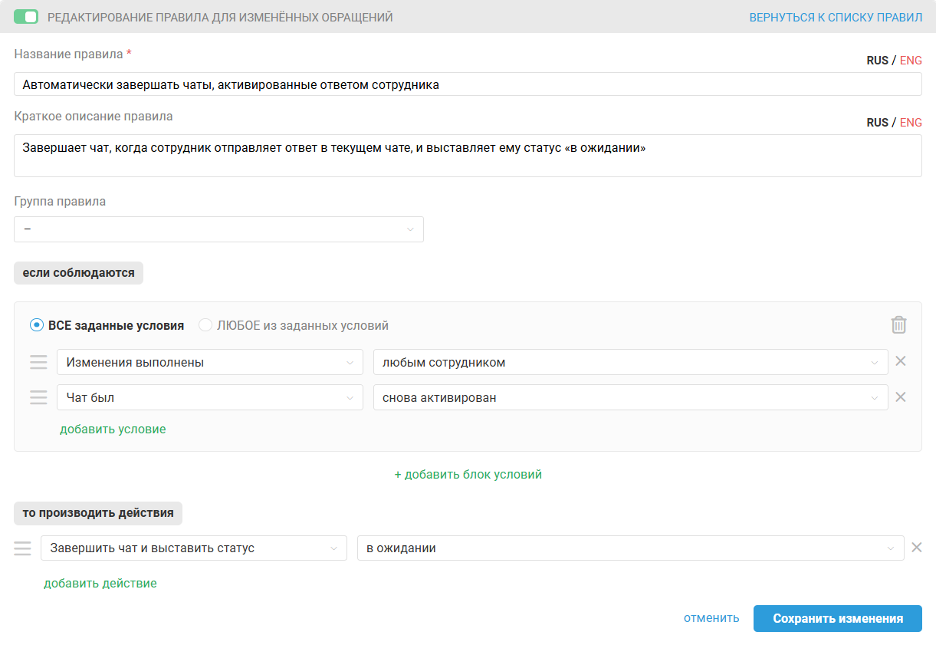The height and width of the screenshot is (645, 936).
Task: Click the 'то производить действия' label
Action: tap(98, 514)
